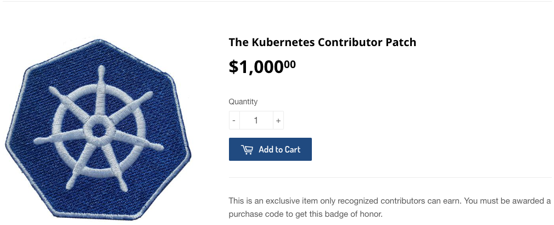554x225 pixels.
Task: Click the Quantity label
Action: tap(243, 102)
